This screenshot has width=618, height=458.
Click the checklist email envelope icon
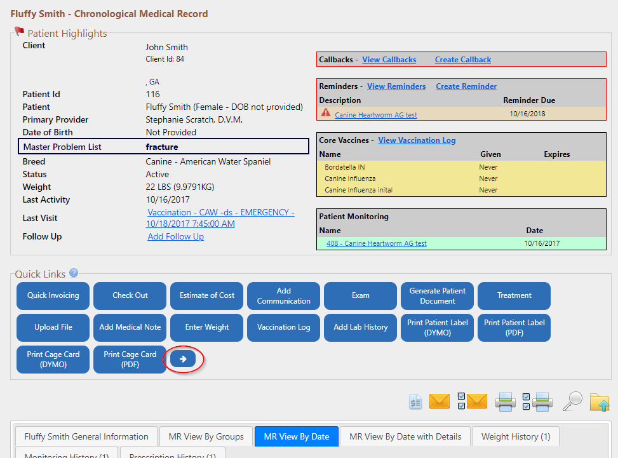pos(472,401)
